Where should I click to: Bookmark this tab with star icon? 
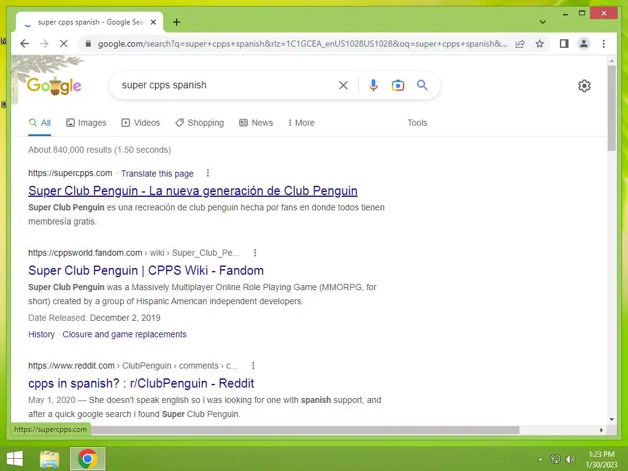540,44
